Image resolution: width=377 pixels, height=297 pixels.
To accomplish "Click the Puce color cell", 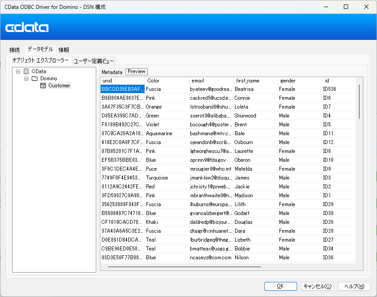I will [x=167, y=169].
